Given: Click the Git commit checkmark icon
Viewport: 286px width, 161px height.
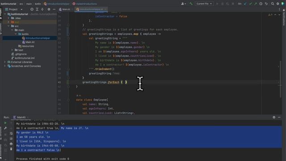Looking at the screenshot, I should point(250,4).
